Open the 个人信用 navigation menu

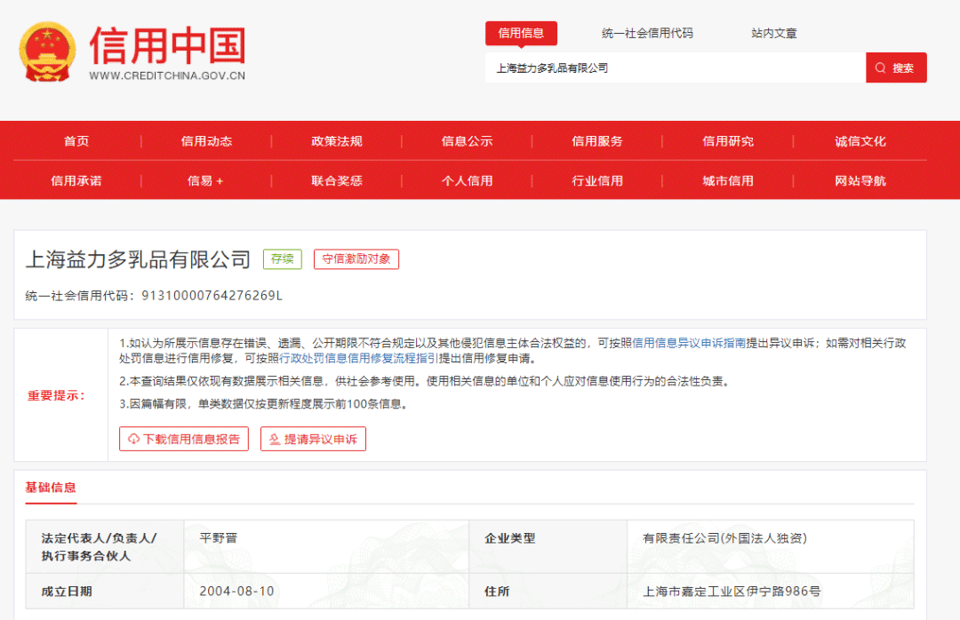(x=467, y=180)
